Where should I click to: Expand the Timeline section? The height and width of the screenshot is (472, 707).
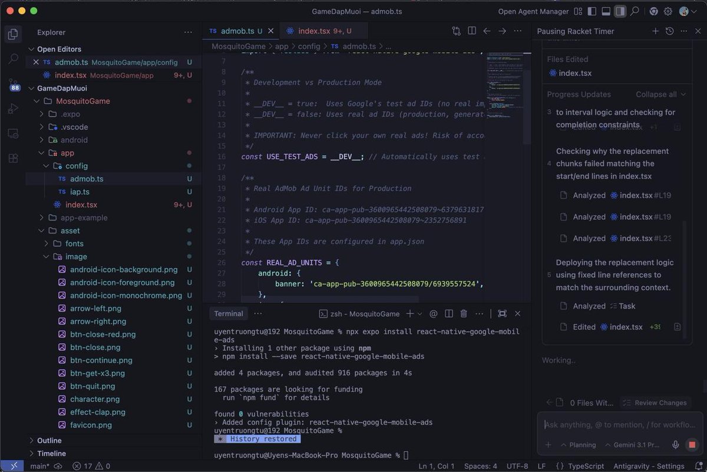tap(51, 453)
